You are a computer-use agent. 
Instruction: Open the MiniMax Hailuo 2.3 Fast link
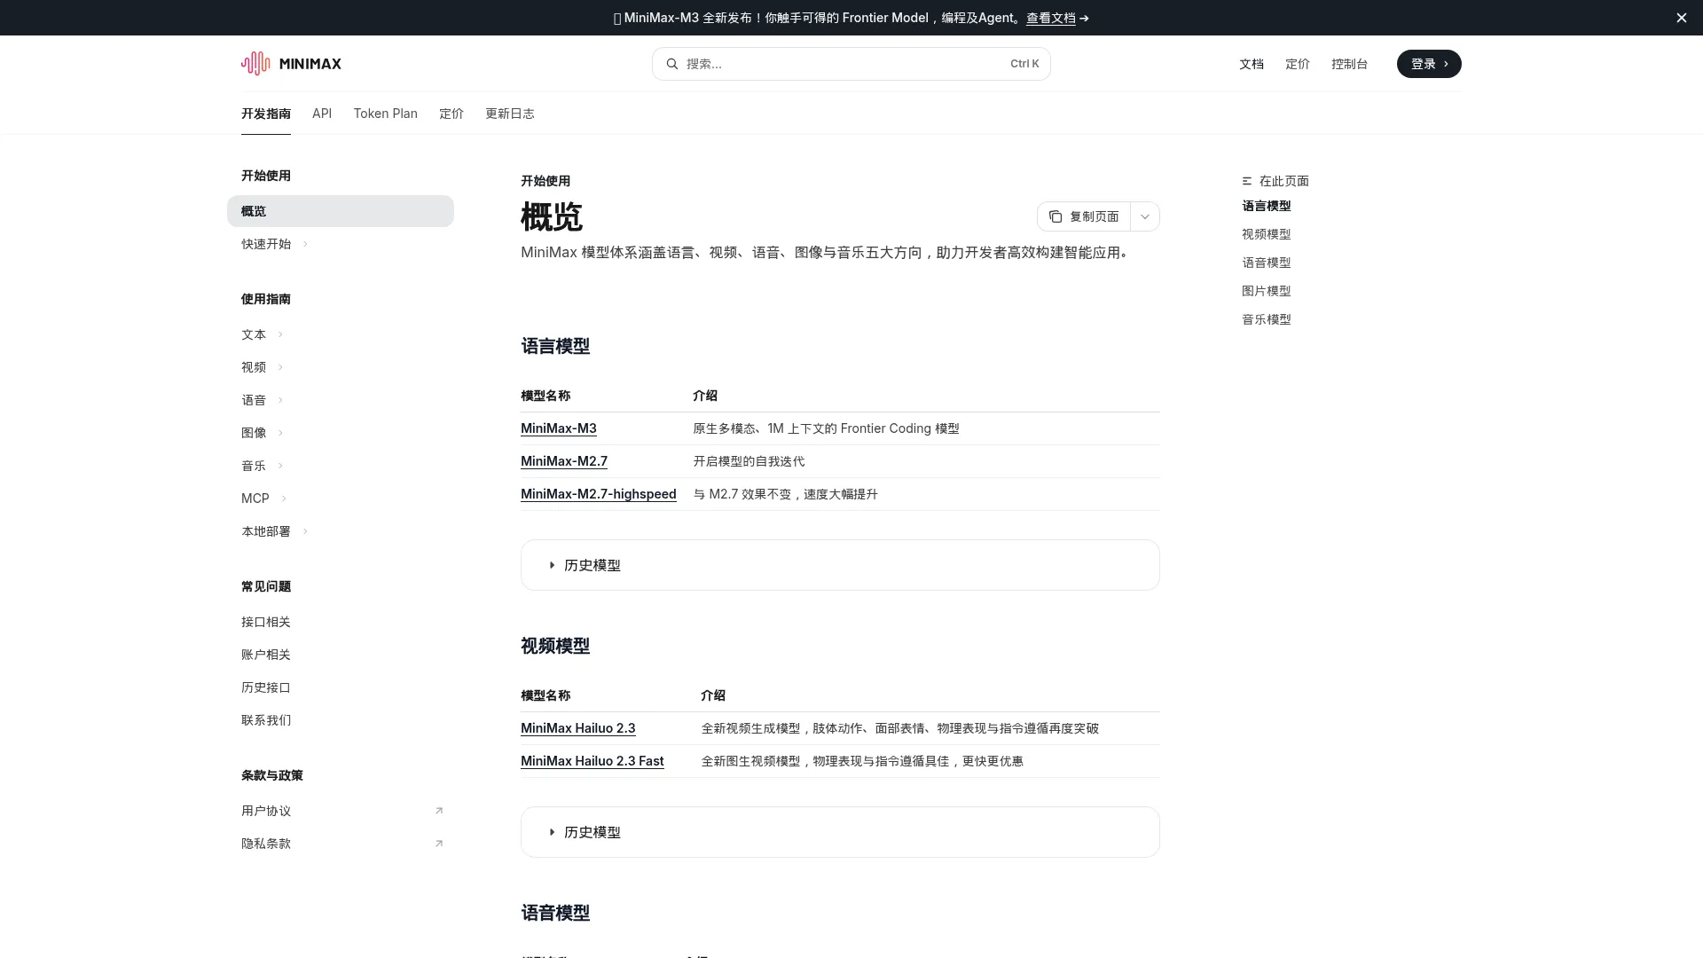(x=593, y=761)
